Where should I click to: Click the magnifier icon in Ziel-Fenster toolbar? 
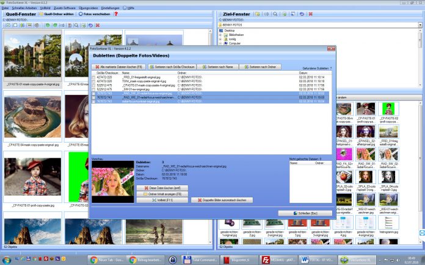(x=275, y=14)
